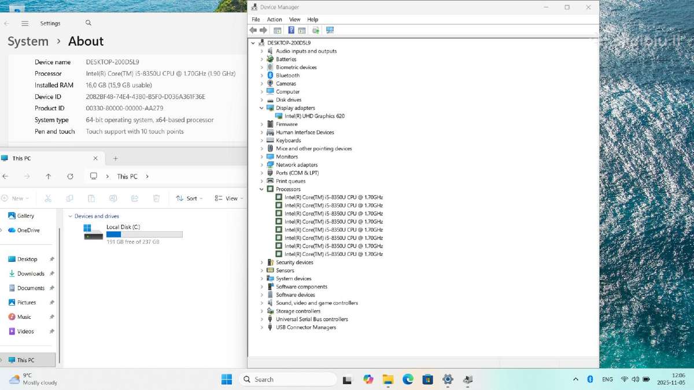Image resolution: width=694 pixels, height=390 pixels.
Task: Open the Pictures quick access folder
Action: tap(27, 303)
